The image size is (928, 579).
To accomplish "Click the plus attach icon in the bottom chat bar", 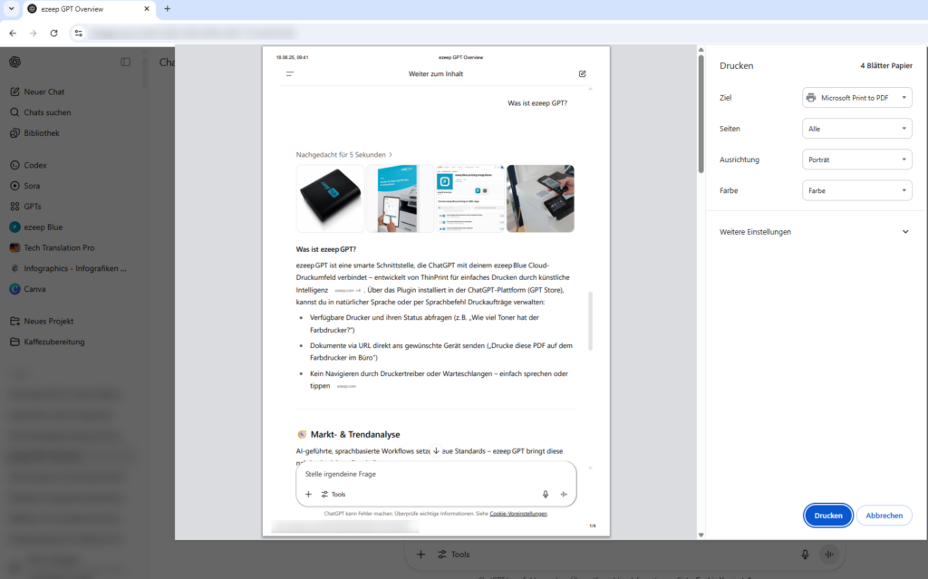I will coord(420,555).
